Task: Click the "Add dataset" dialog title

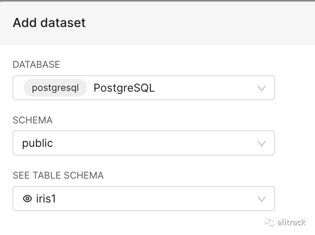Action: click(49, 22)
